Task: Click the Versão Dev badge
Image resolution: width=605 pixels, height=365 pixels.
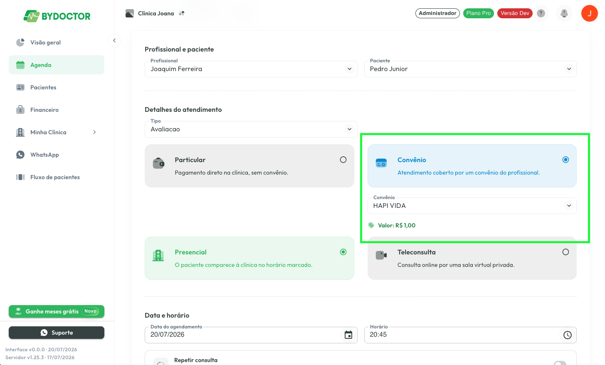Action: tap(515, 13)
